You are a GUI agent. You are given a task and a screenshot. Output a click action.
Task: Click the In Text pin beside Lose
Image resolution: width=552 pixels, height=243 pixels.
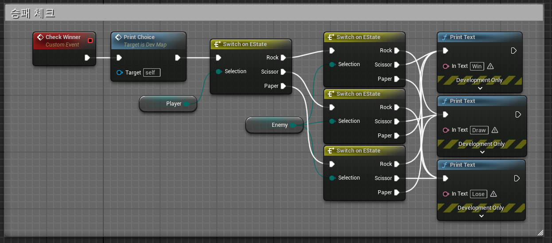point(446,194)
